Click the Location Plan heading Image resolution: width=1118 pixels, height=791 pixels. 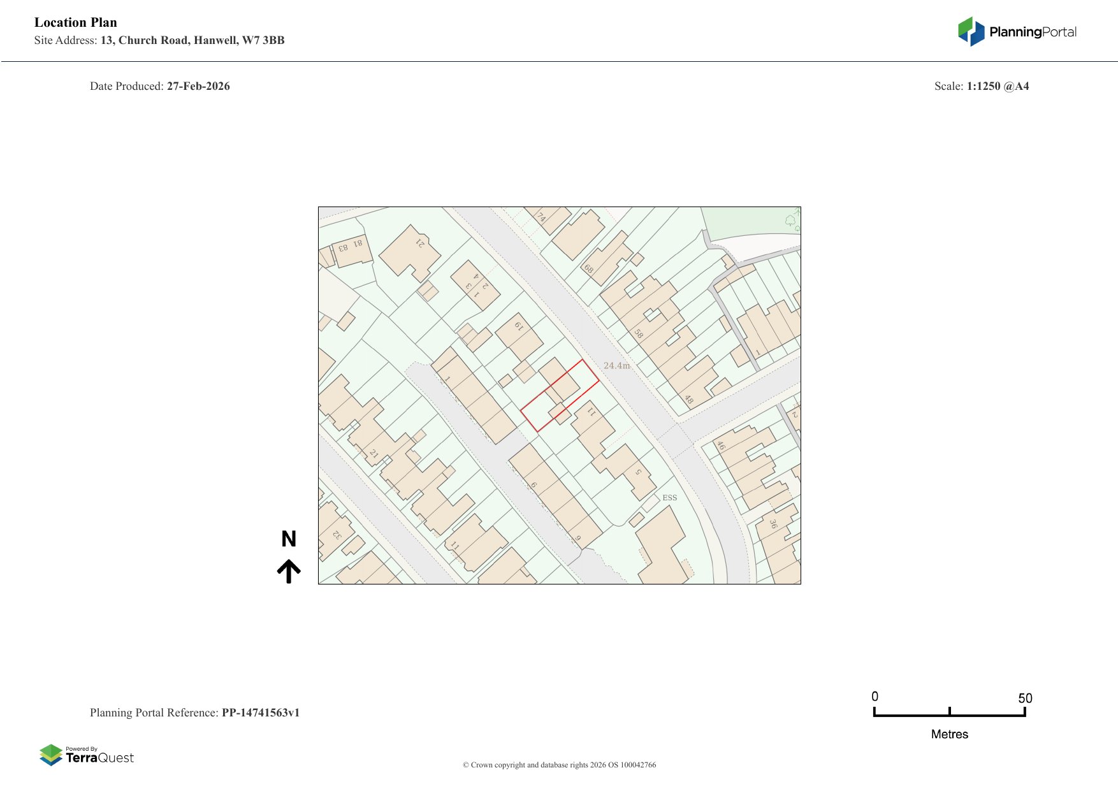pyautogui.click(x=76, y=22)
